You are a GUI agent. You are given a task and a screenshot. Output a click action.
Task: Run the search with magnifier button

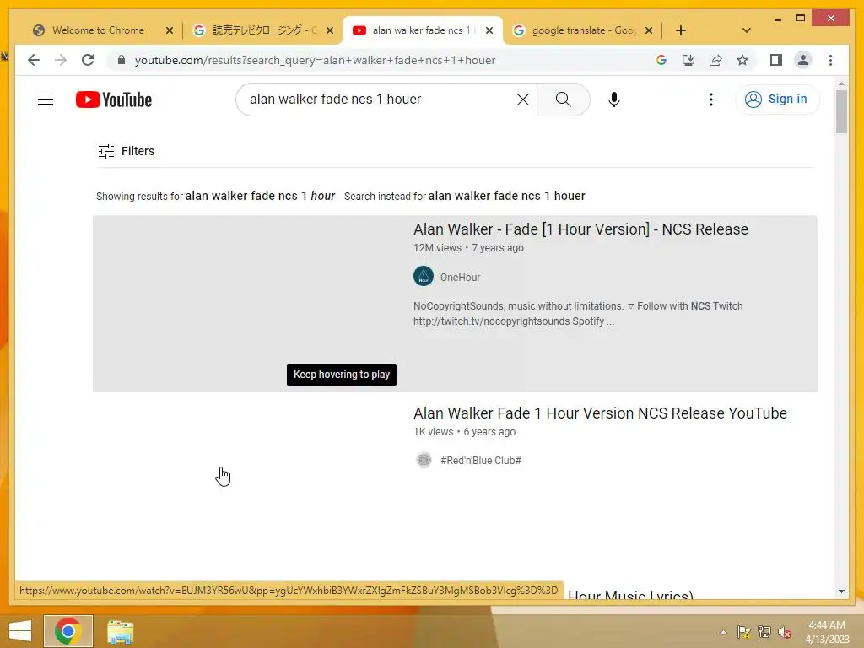pos(563,100)
